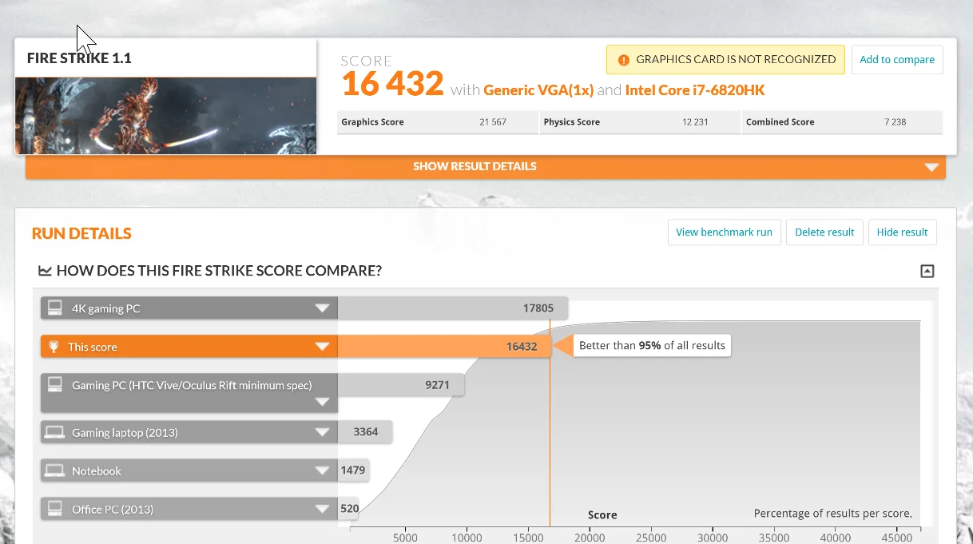Click the desktop icon beside Office PC (2013)
Image resolution: width=973 pixels, height=544 pixels.
click(x=55, y=509)
